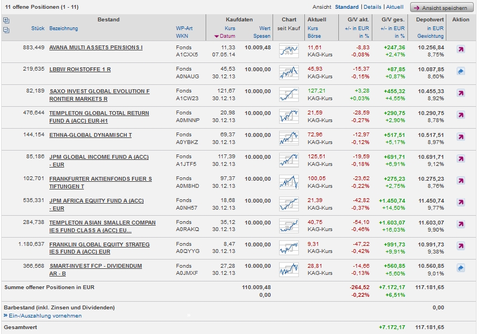482x334 pixels.
Task: Switch to Aktuell view
Action: click(394, 7)
